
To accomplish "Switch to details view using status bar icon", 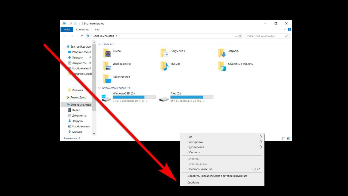I will pos(283,138).
